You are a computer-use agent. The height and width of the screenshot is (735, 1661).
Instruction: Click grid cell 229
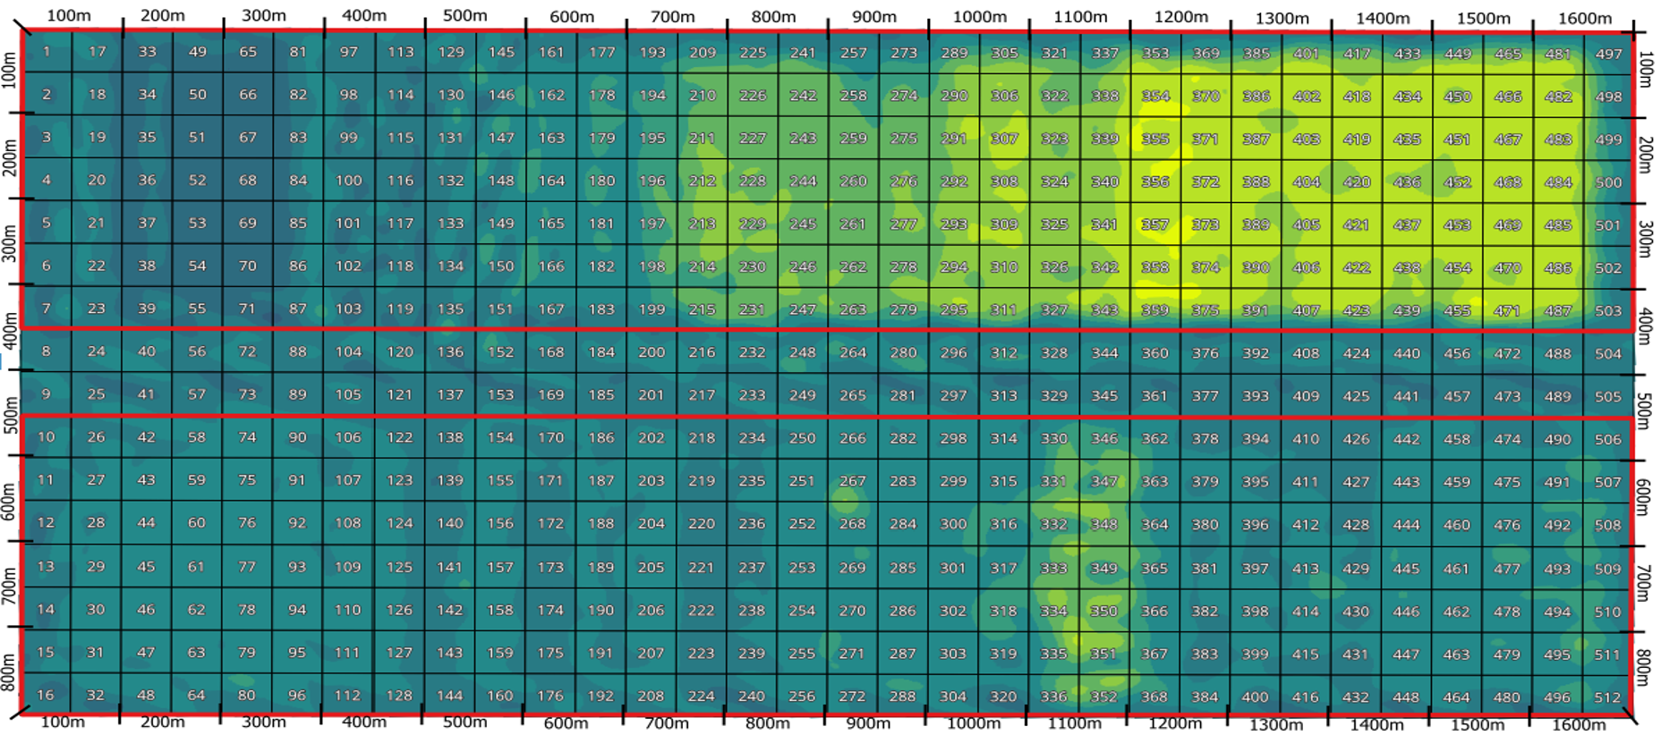click(x=752, y=224)
